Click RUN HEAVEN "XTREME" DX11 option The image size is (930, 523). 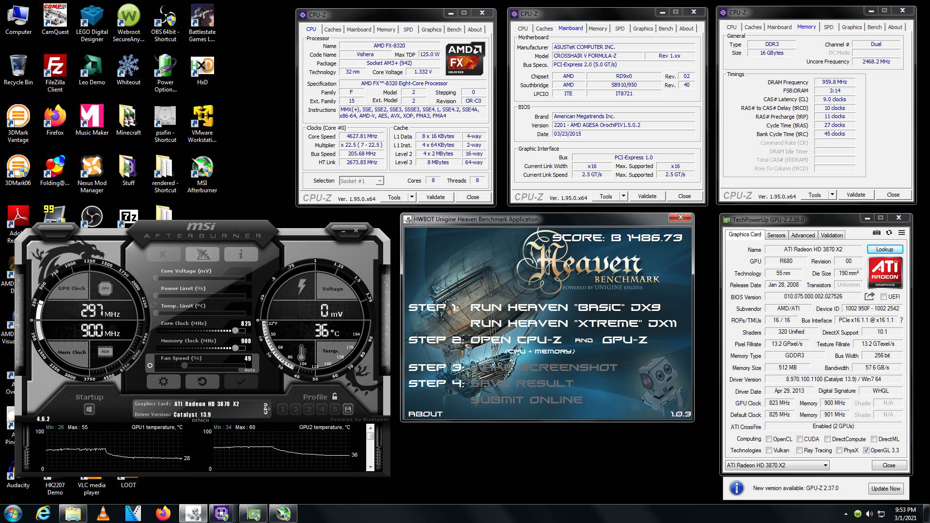(x=573, y=323)
